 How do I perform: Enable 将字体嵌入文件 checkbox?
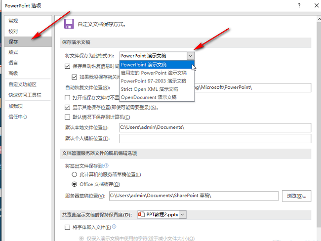coord(67,227)
